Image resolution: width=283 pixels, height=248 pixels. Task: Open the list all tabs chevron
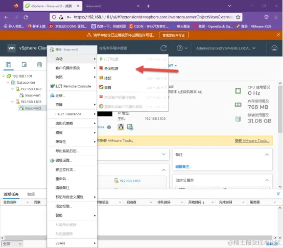[x=229, y=6]
